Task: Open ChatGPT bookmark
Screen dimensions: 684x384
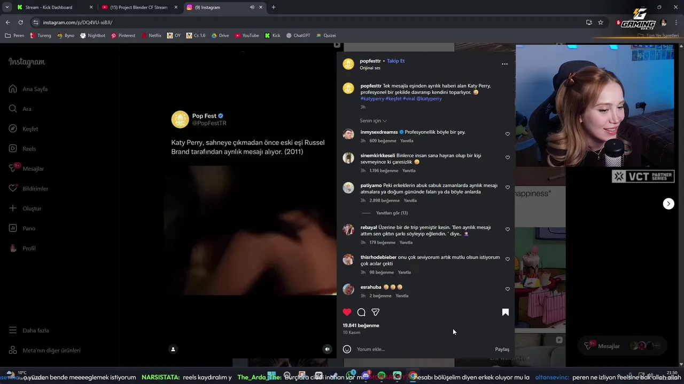Action: [298, 36]
